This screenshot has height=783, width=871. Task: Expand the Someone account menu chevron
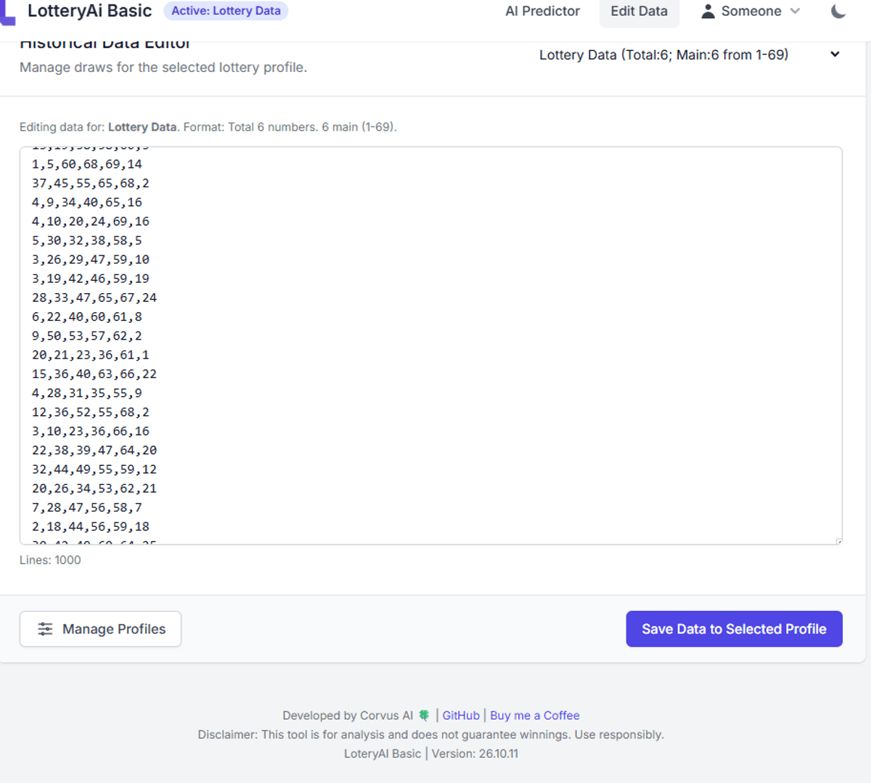[x=795, y=12]
